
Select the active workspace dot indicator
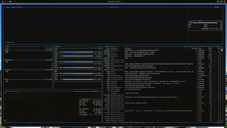[x=10, y=1]
